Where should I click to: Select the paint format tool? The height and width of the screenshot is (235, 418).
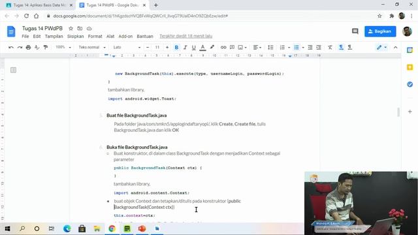46,48
